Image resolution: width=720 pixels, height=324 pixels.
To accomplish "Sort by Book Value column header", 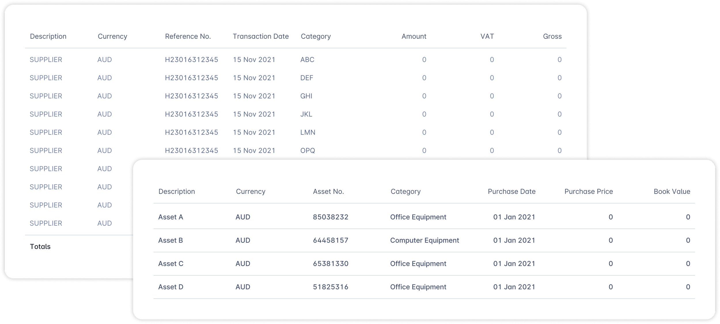I will [672, 191].
